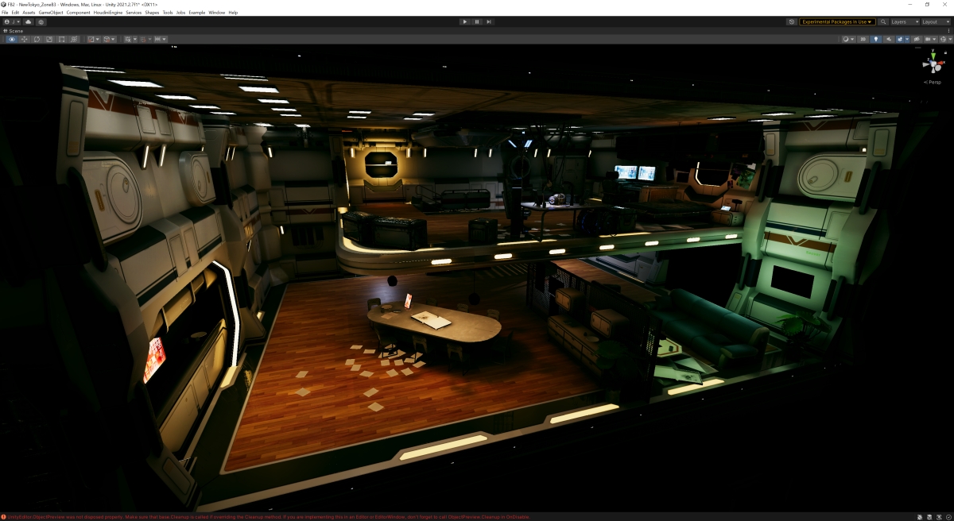Activate the View hand tool

pyautogui.click(x=11, y=39)
